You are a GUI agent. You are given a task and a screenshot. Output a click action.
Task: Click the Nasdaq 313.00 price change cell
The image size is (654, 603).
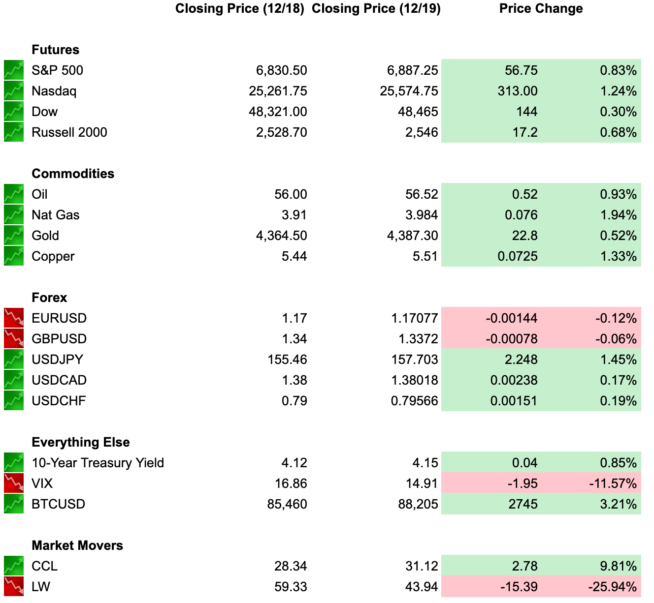click(x=491, y=91)
